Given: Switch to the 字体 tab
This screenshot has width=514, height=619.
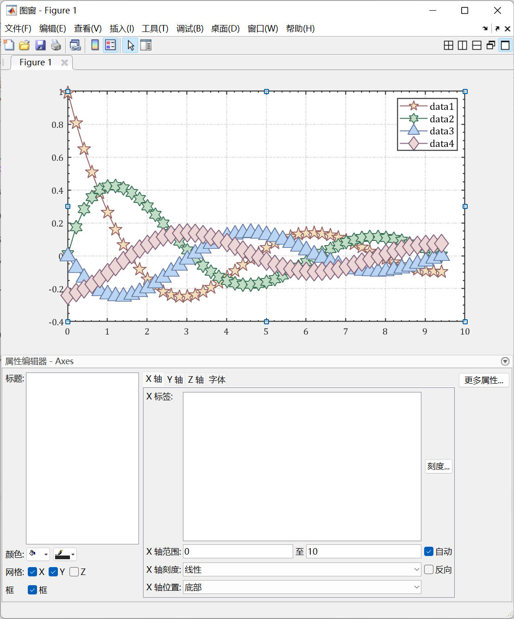Looking at the screenshot, I should click(217, 379).
